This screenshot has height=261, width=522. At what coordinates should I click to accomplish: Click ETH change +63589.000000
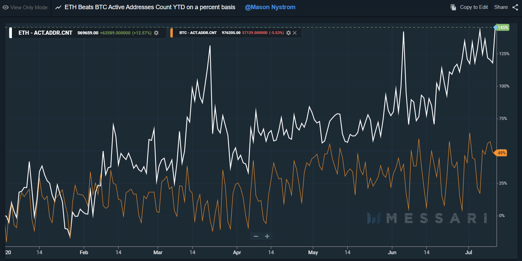point(115,33)
